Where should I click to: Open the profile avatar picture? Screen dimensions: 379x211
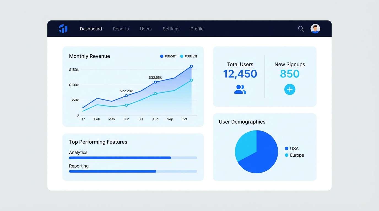(x=315, y=28)
